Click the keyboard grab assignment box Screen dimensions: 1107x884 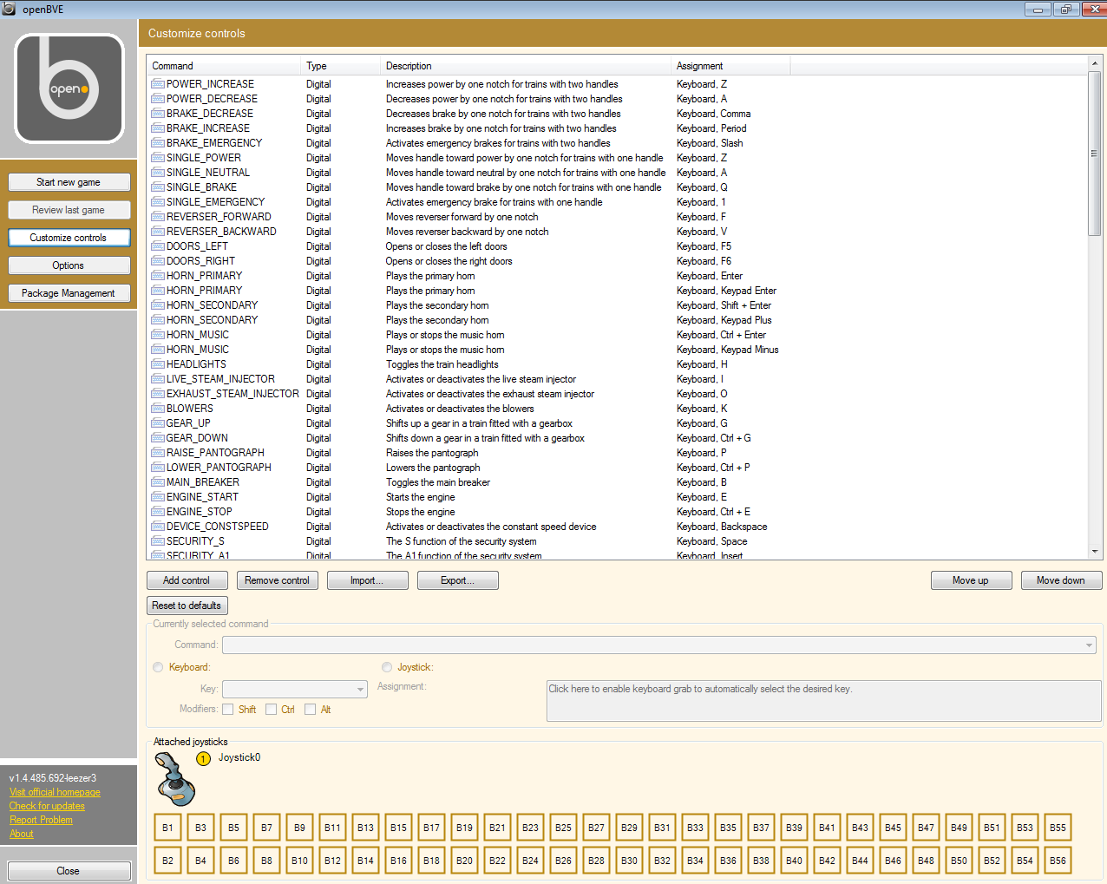[x=824, y=700]
